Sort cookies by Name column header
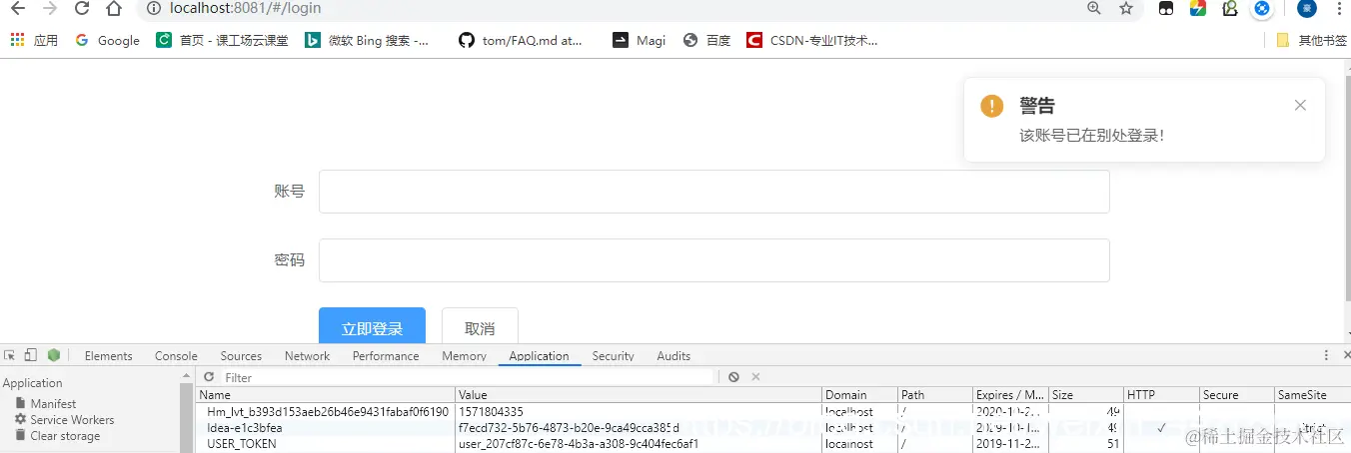This screenshot has width=1351, height=453. pyautogui.click(x=325, y=395)
